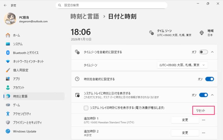Select システム in the sidebar menu
Screen dimensions: 223x140
[18, 44]
